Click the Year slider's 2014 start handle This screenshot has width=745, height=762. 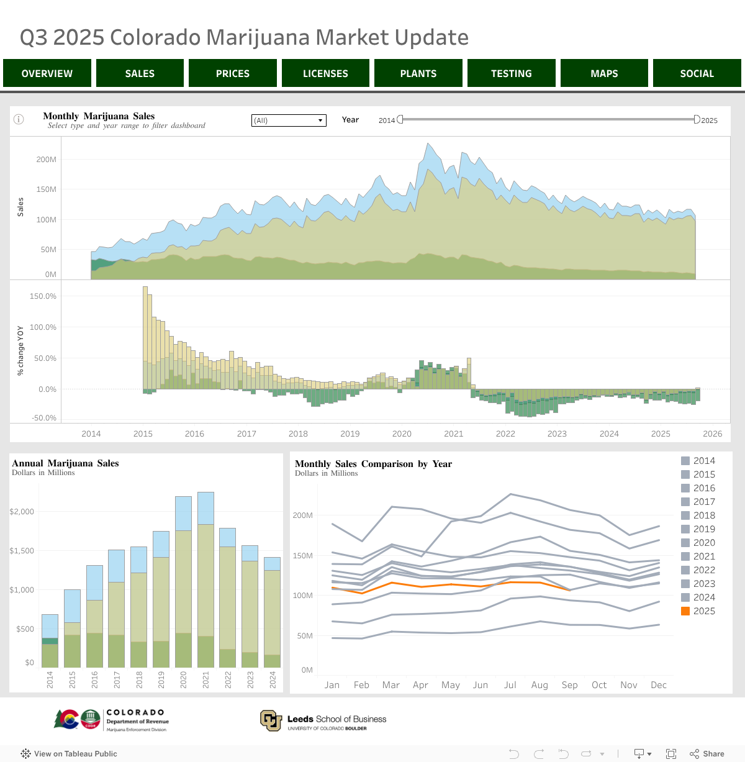pyautogui.click(x=400, y=119)
